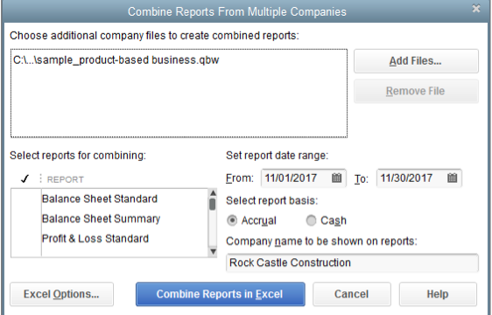Click the company name field Rock Castle Construction
Viewport: 492px width, 315px height.
[352, 262]
